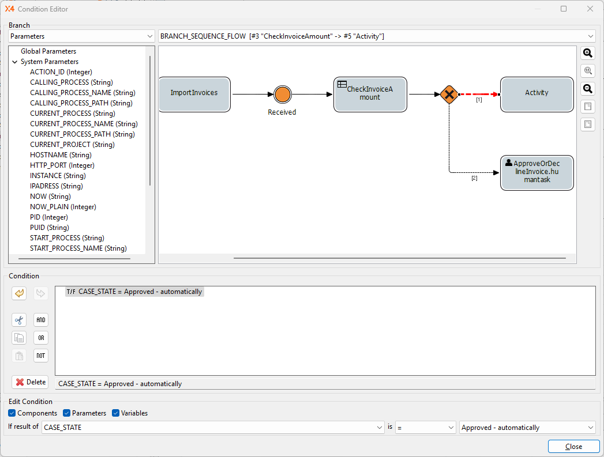
Task: Click the undo arrow icon
Action: click(x=19, y=293)
